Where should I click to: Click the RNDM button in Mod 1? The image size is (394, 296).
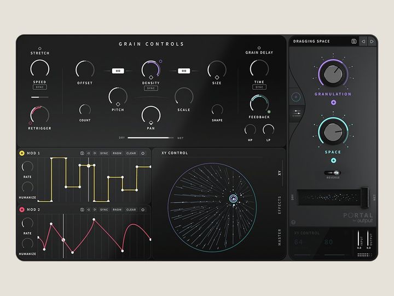point(117,153)
